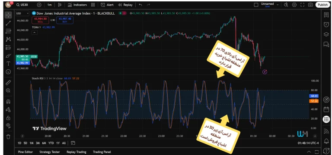The height and width of the screenshot is (155, 332).
Task: Open the target hotlists icon in right sidebar
Action: [x=326, y=99]
